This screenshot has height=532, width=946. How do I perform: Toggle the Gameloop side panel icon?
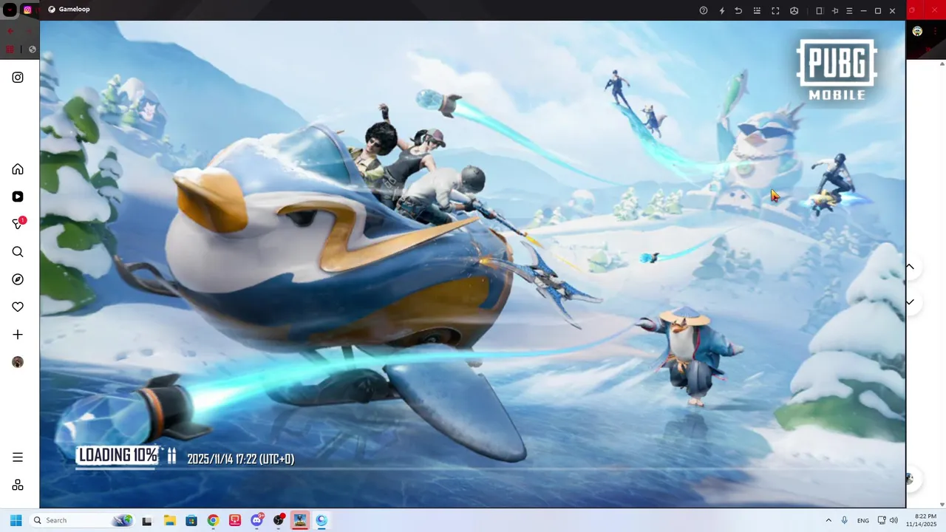[x=820, y=10]
